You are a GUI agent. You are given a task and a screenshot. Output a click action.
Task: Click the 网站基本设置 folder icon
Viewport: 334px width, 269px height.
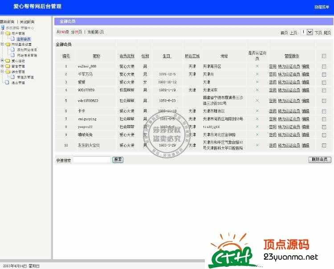tap(8, 44)
